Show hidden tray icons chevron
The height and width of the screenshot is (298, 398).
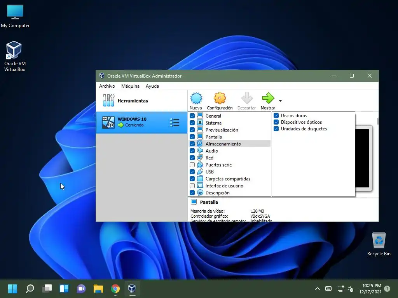pyautogui.click(x=317, y=289)
